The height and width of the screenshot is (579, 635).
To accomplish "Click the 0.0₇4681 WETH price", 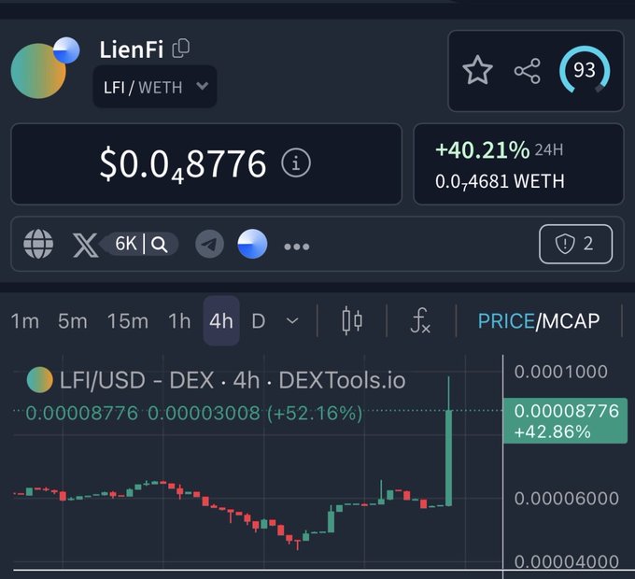I will point(500,181).
